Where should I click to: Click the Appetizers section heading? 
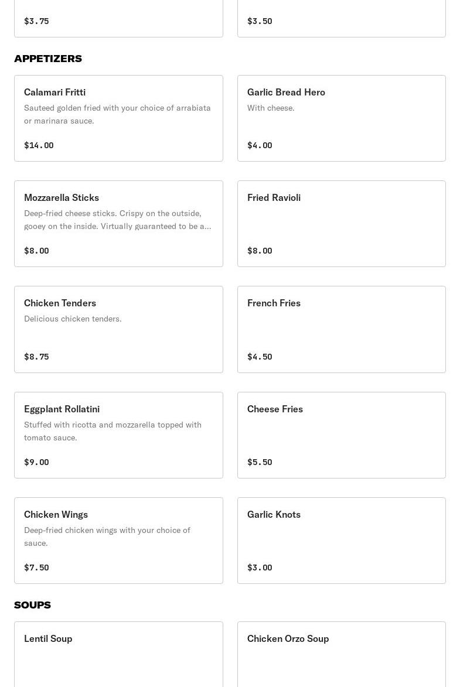pos(48,59)
